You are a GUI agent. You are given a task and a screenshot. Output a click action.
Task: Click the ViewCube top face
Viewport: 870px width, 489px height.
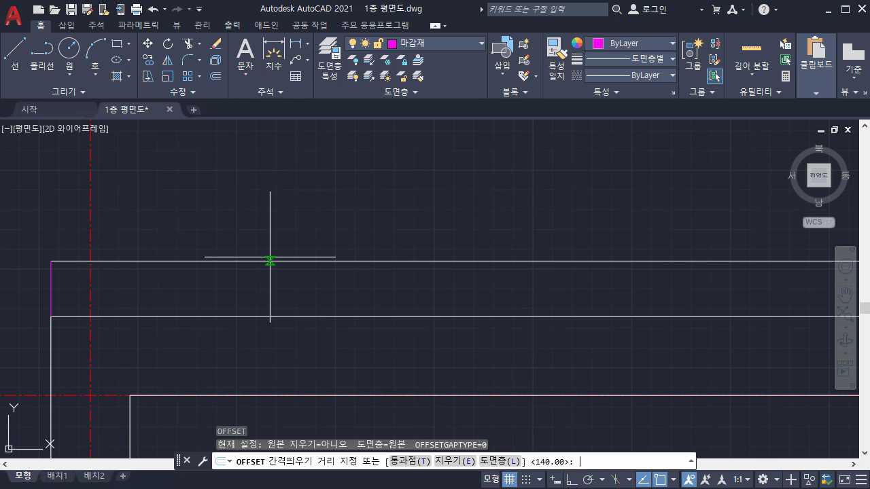coord(819,175)
